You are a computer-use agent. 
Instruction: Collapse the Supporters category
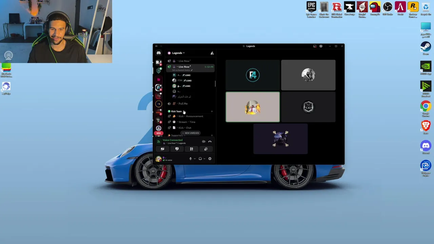pyautogui.click(x=176, y=135)
